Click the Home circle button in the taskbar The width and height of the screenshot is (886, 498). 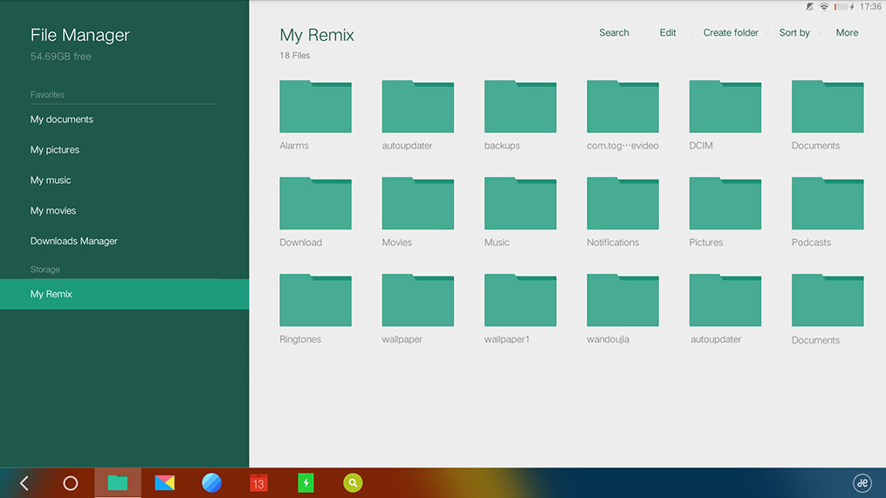click(71, 483)
